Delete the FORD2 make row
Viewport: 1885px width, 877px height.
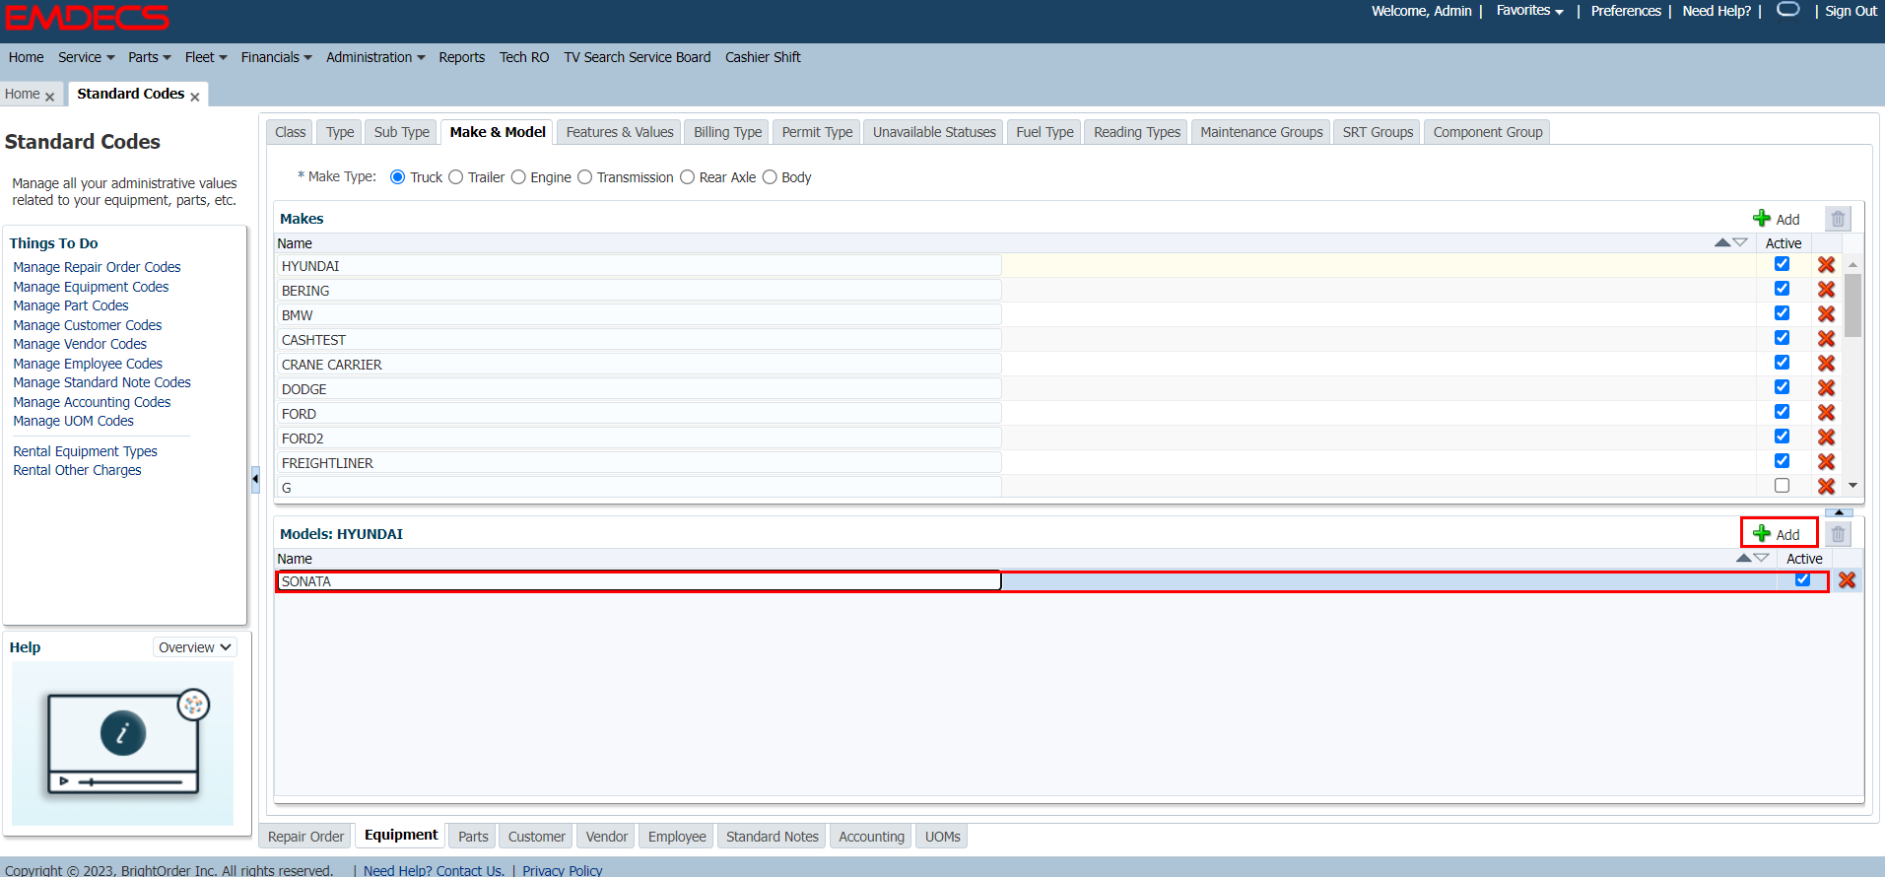(1826, 438)
